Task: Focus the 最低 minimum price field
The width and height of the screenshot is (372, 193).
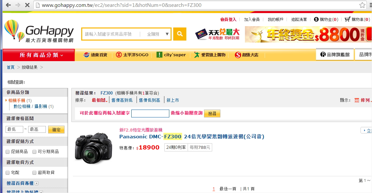Action: [x=14, y=129]
